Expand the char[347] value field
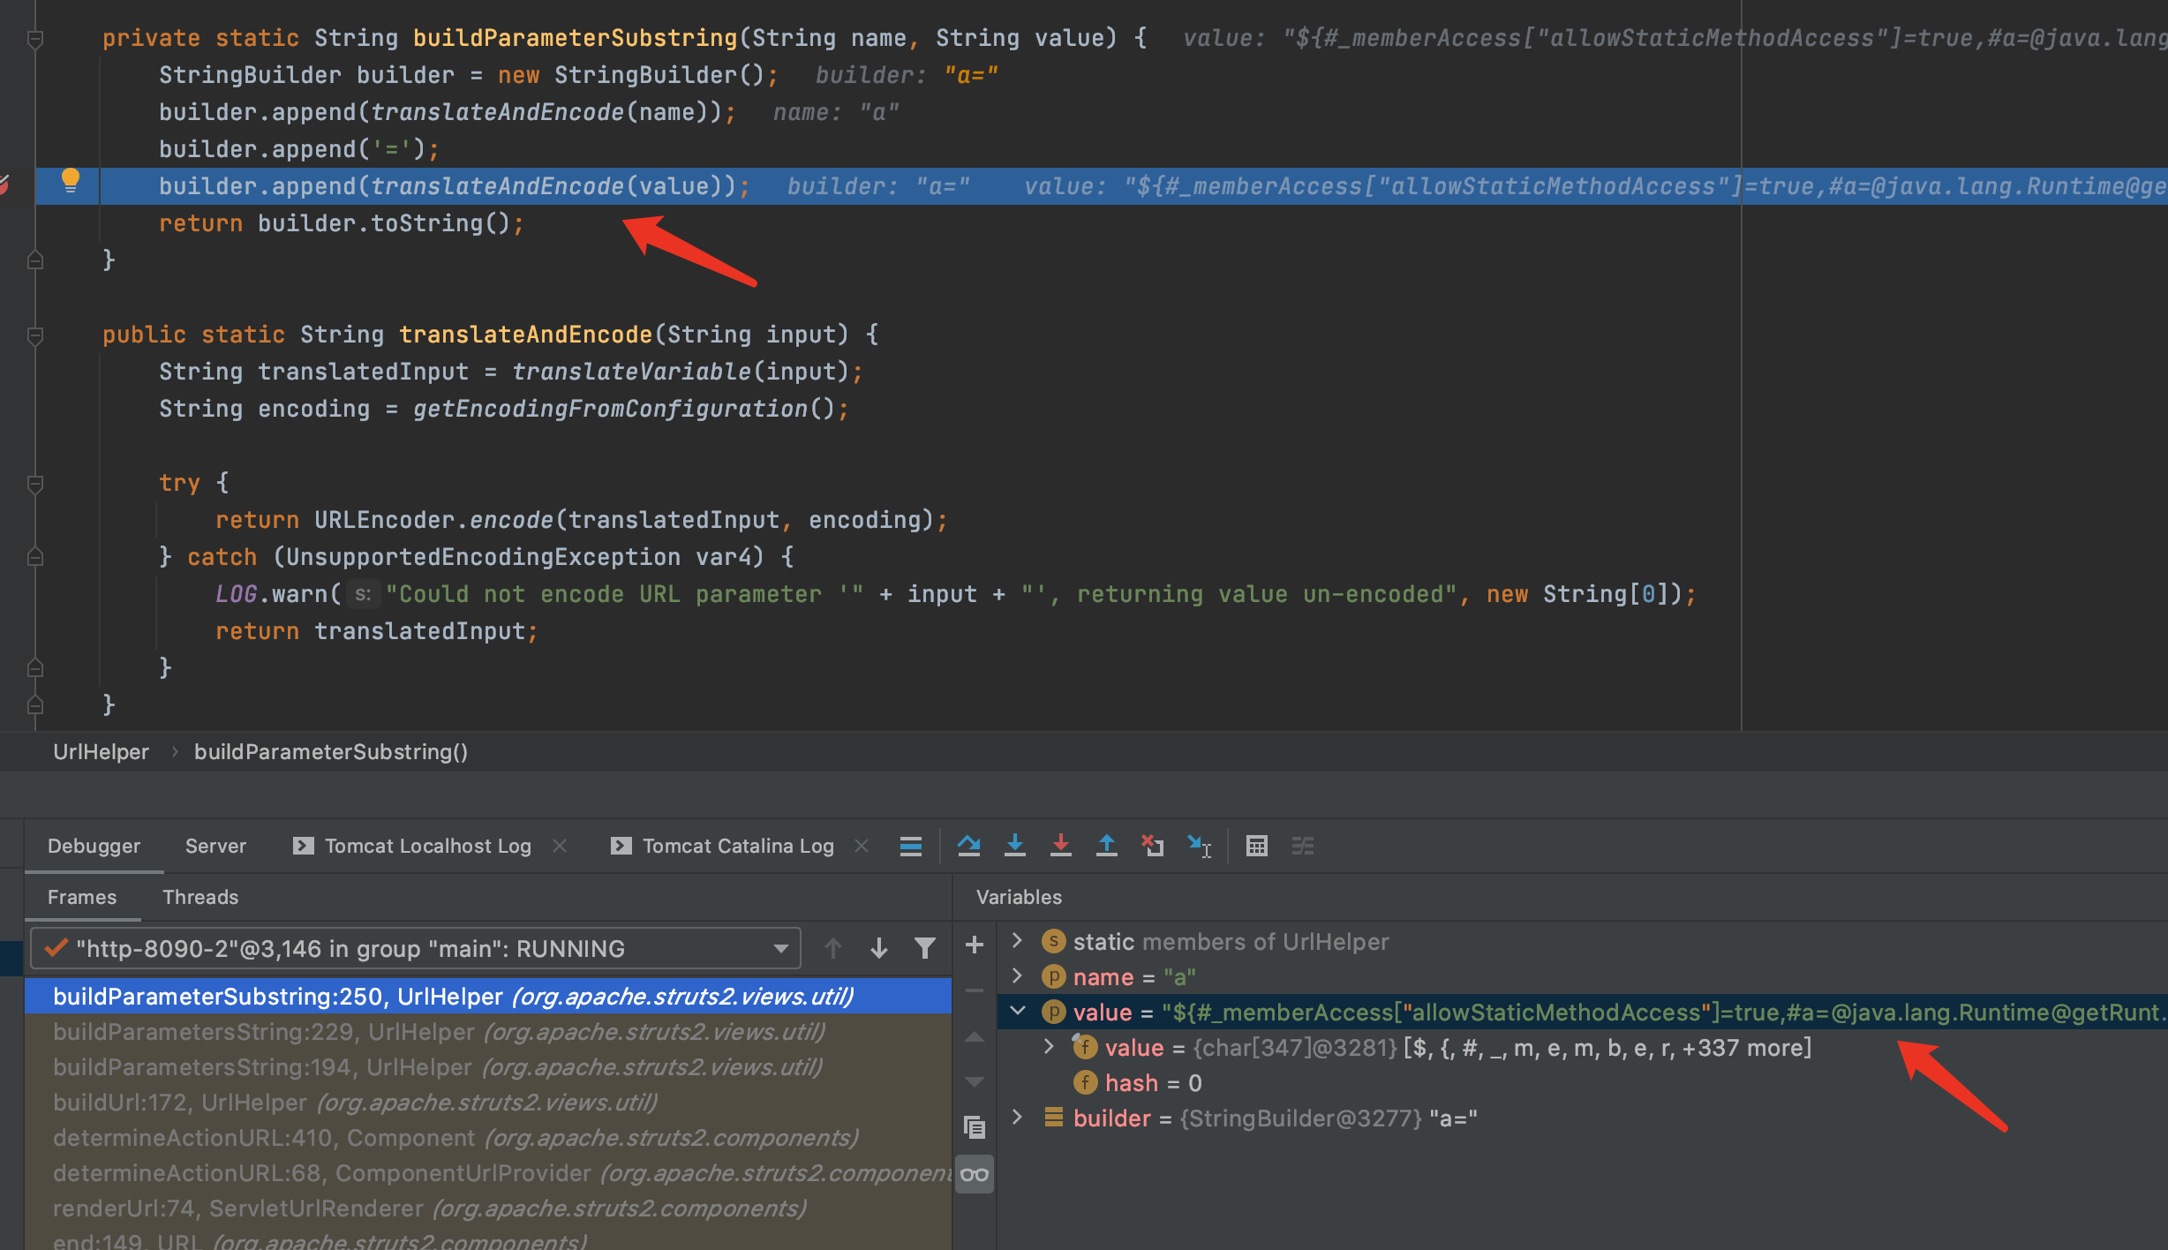The height and width of the screenshot is (1250, 2168). pos(1049,1046)
